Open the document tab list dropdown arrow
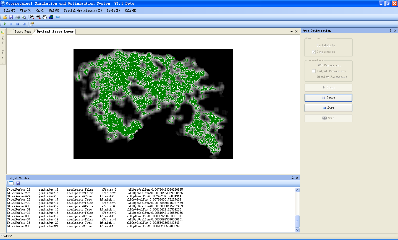 pos(292,31)
